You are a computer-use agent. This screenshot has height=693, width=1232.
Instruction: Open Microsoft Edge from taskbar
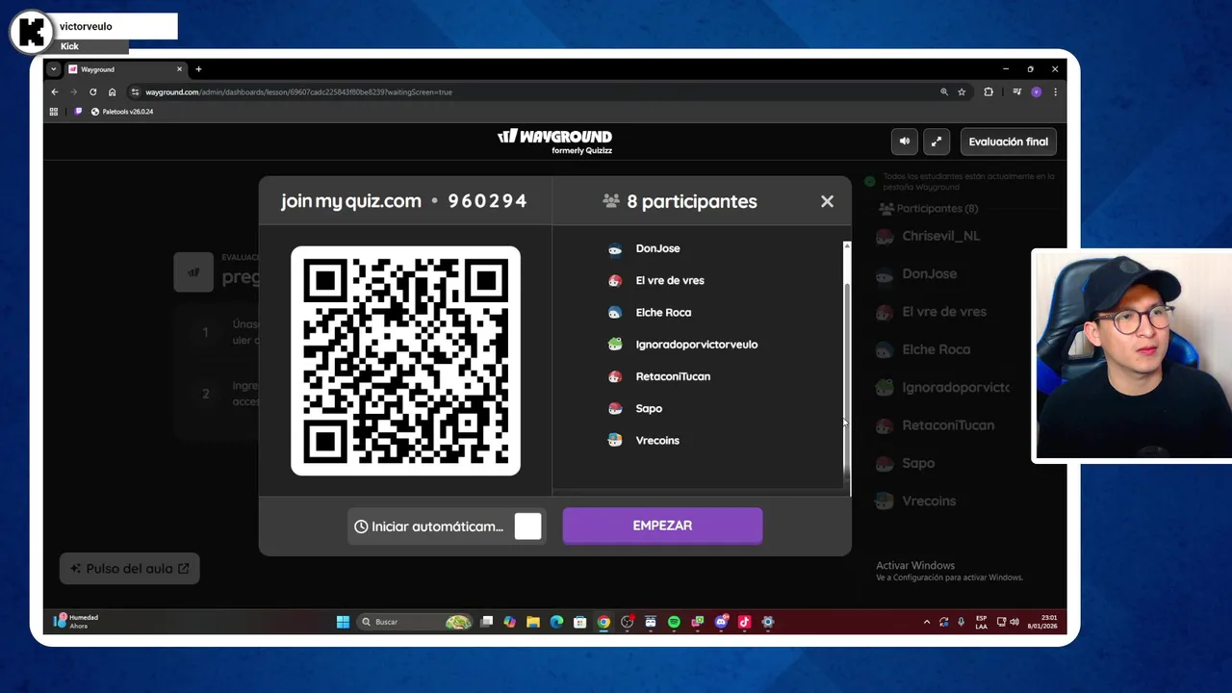(x=556, y=622)
